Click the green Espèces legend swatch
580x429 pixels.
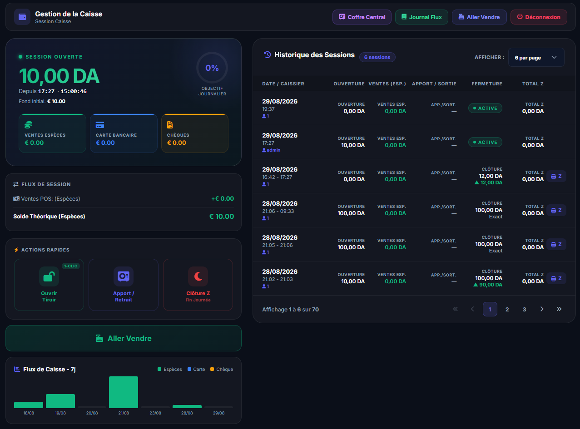pos(159,370)
